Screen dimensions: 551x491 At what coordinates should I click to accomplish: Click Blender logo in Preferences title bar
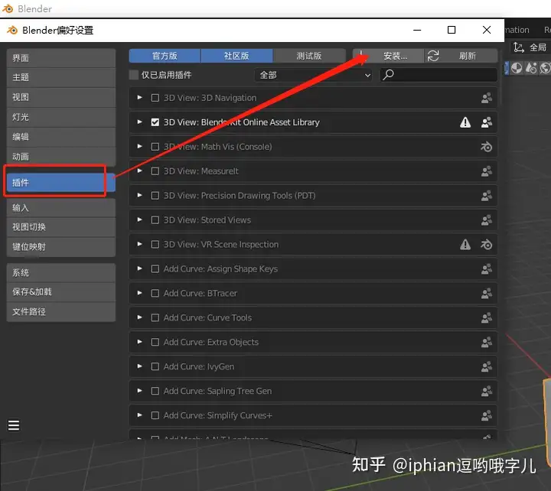pyautogui.click(x=12, y=30)
